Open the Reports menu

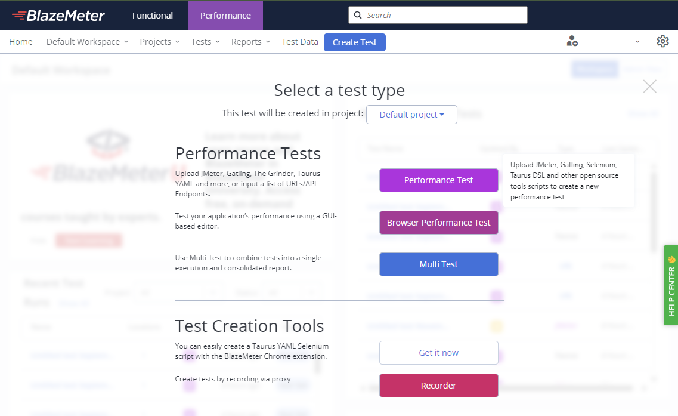click(250, 42)
